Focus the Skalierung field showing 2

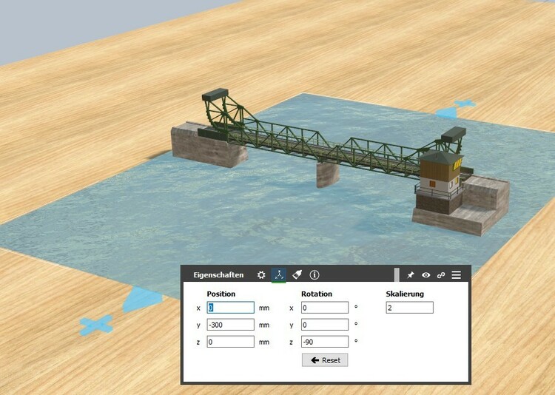(409, 308)
